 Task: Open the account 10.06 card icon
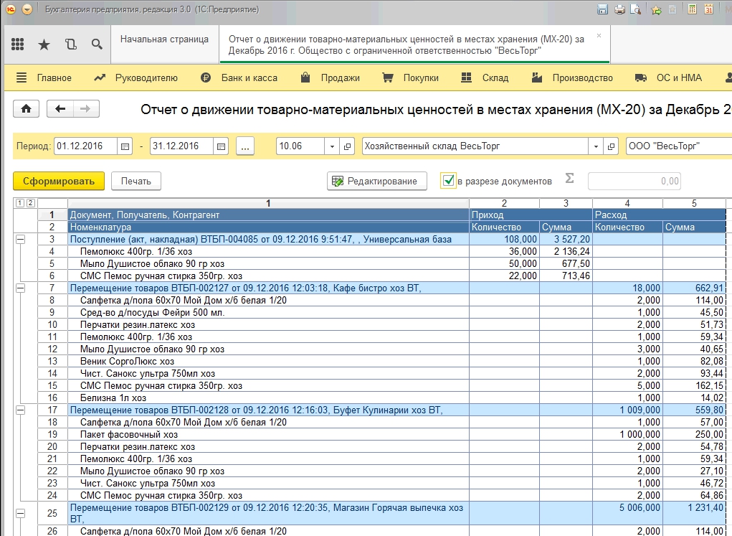tap(347, 146)
